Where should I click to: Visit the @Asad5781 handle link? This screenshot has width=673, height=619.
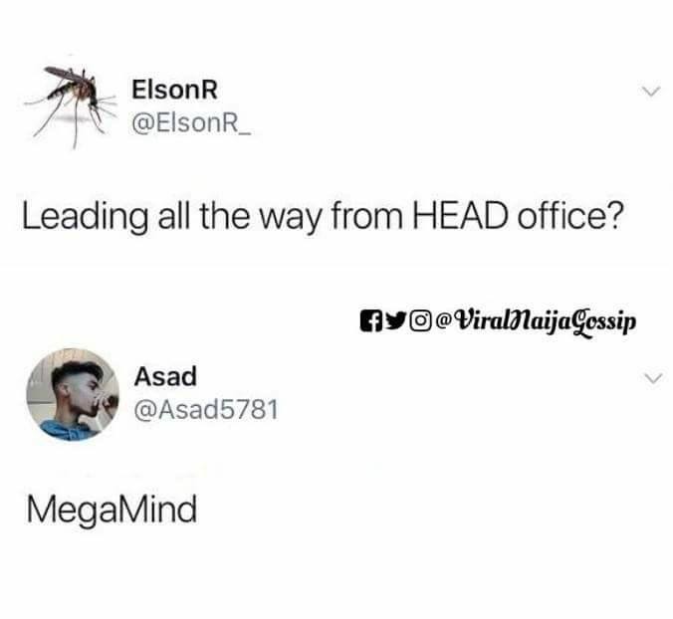(206, 409)
